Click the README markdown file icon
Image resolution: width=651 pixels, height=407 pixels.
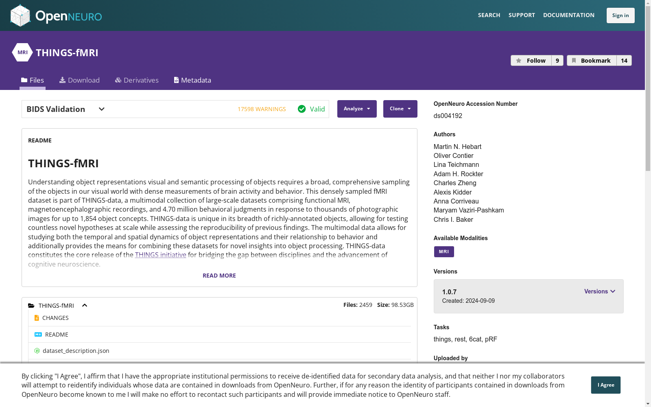(x=38, y=335)
